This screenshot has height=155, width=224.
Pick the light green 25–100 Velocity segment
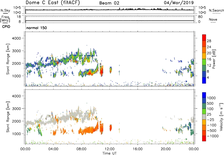204,111
